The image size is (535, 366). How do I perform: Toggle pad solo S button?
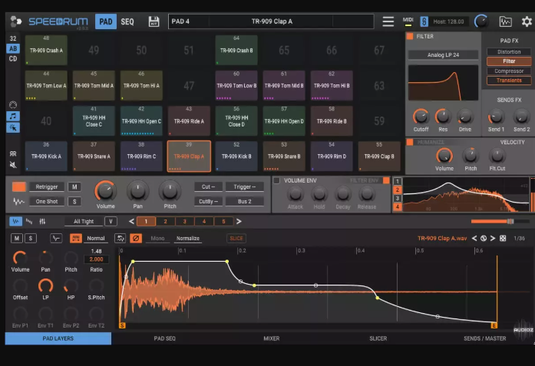click(74, 201)
